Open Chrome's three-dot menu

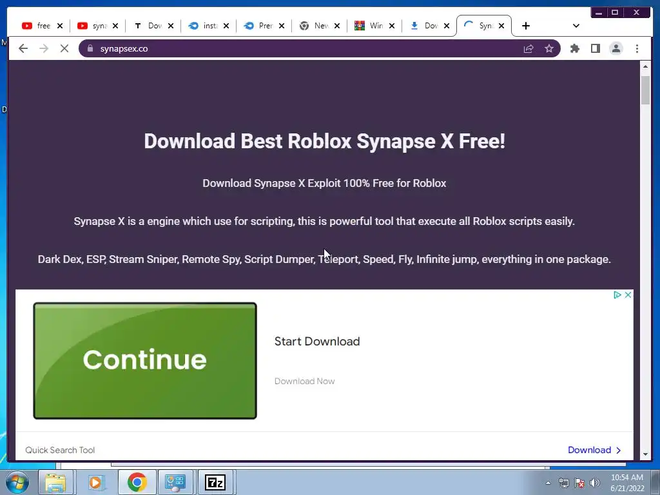(x=637, y=49)
